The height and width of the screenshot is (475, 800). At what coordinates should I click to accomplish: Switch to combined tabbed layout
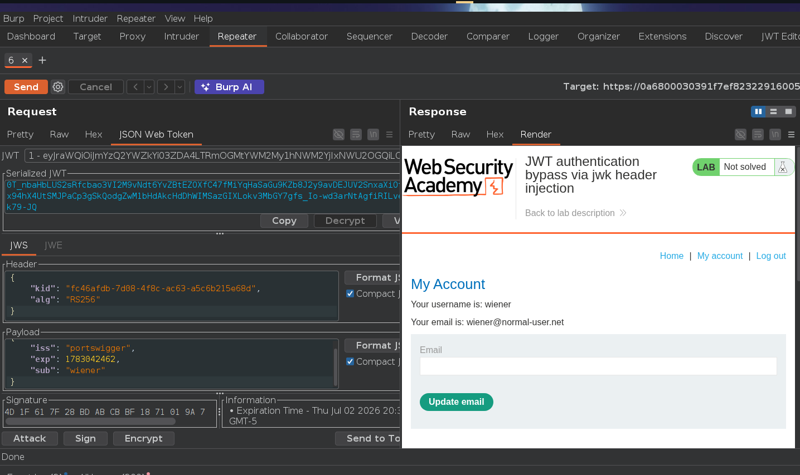pos(788,111)
